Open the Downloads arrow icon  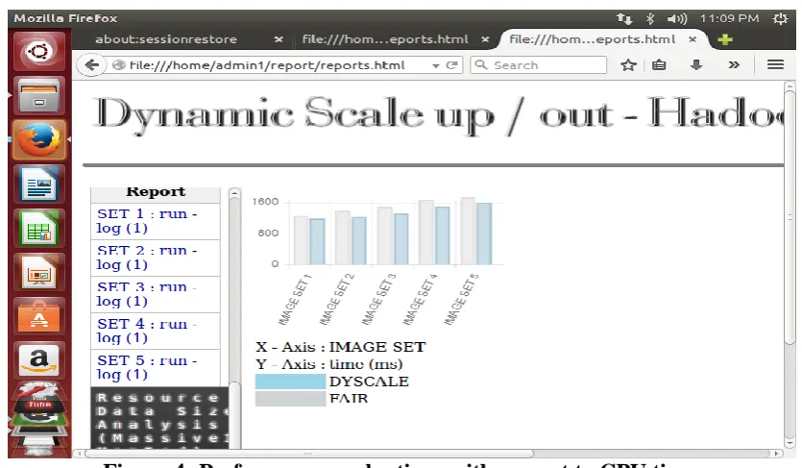coord(696,65)
